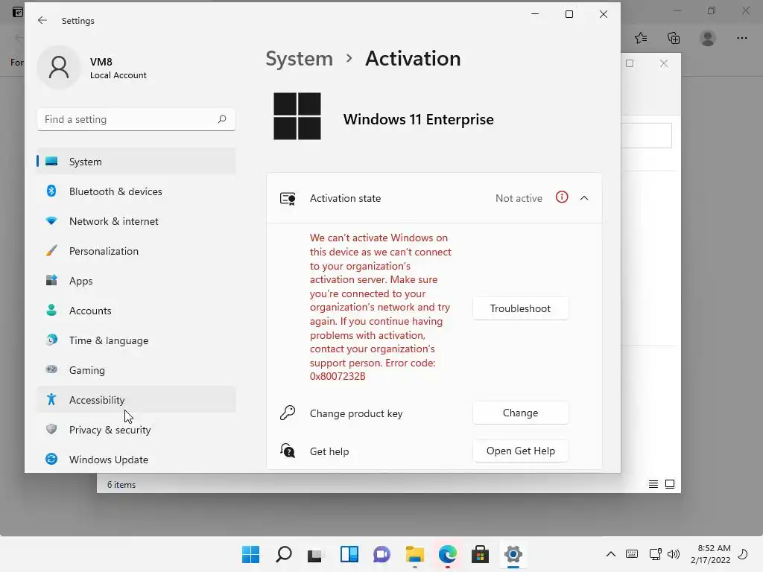This screenshot has height=572, width=763.
Task: Open network tray icon
Action: coord(655,554)
